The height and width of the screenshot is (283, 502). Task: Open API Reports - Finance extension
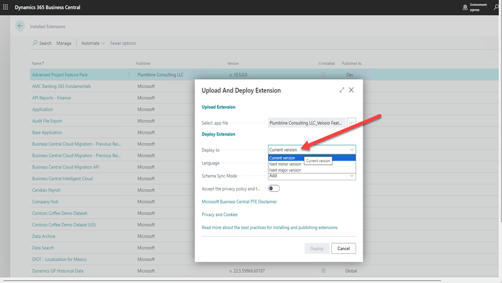[52, 98]
